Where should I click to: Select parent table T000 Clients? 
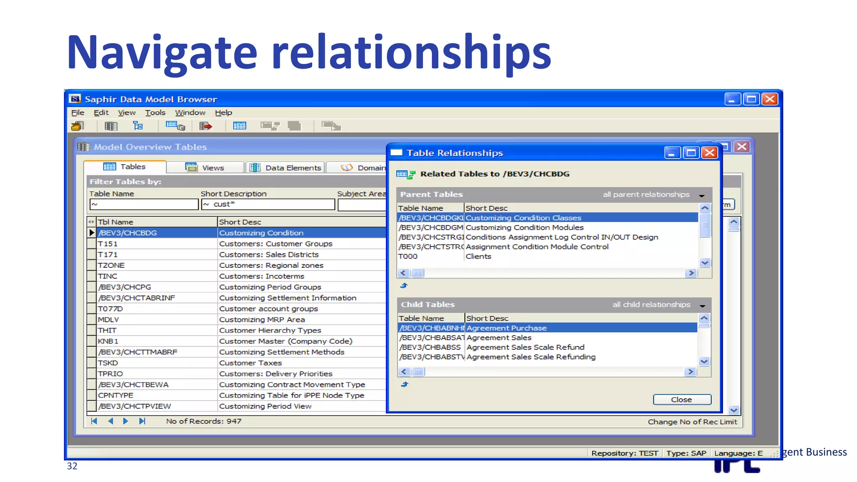click(547, 256)
